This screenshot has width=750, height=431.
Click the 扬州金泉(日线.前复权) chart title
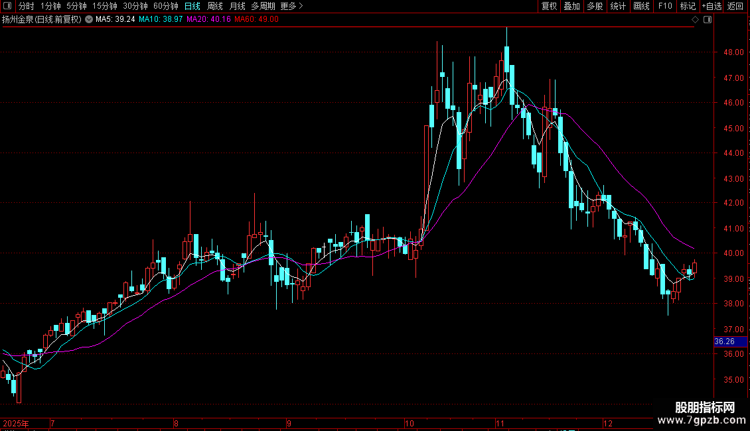(x=42, y=20)
